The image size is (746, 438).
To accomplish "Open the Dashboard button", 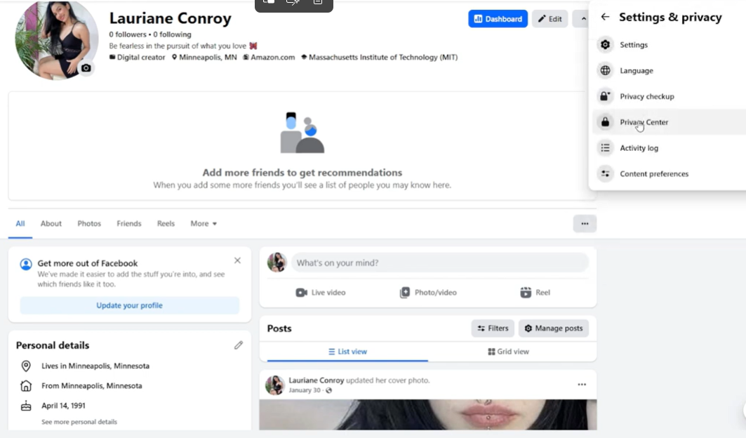I will pyautogui.click(x=498, y=19).
